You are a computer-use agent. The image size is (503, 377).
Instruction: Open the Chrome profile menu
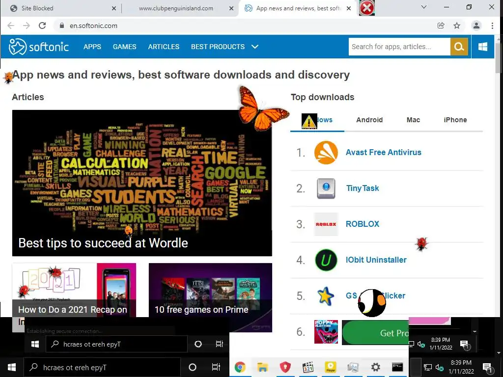(x=476, y=26)
